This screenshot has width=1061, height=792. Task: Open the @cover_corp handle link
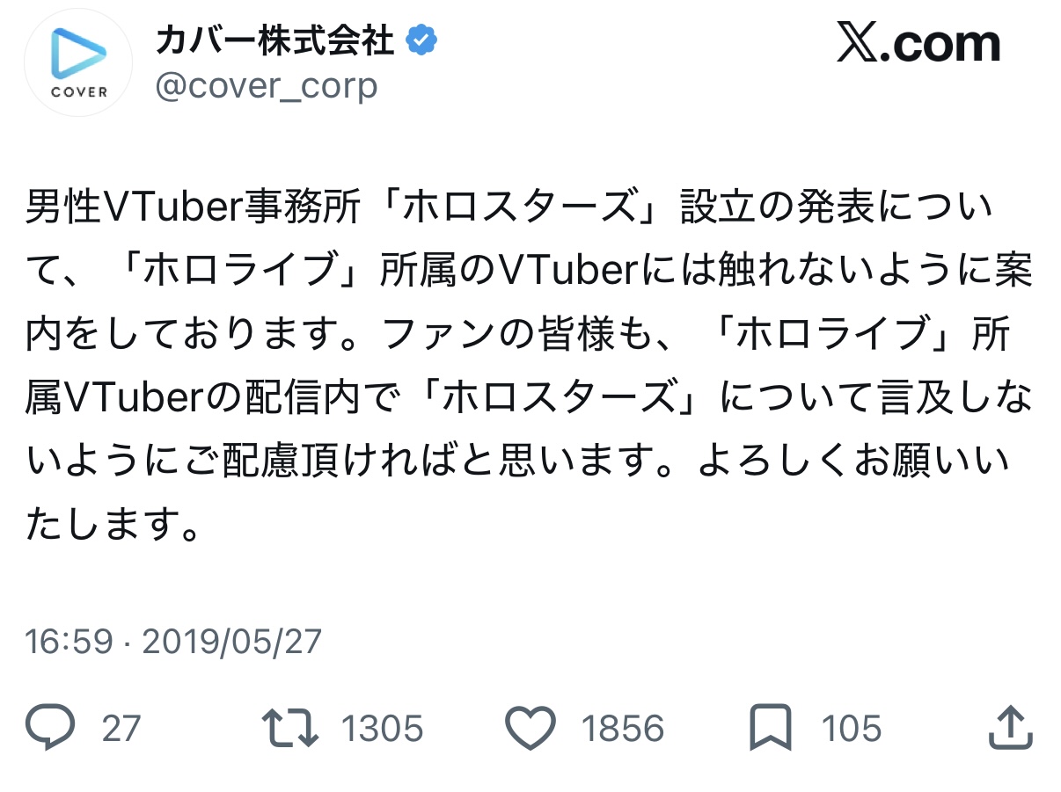coord(267,85)
